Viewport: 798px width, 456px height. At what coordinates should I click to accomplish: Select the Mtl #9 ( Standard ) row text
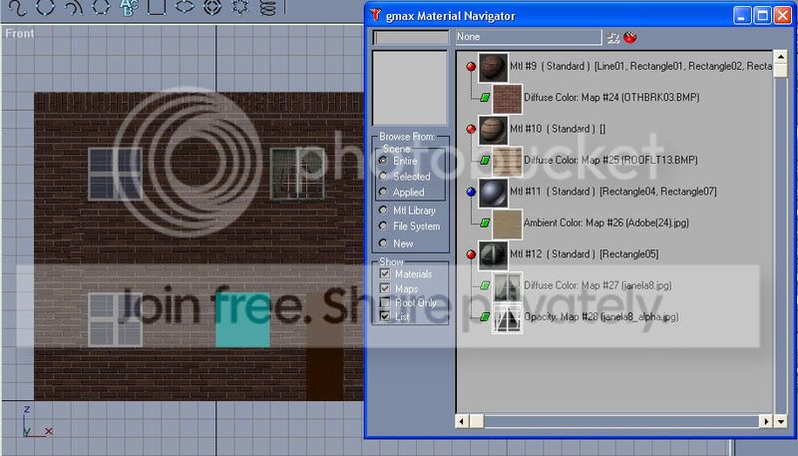[640, 66]
